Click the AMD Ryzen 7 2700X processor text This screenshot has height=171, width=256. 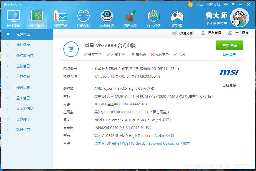[124, 89]
